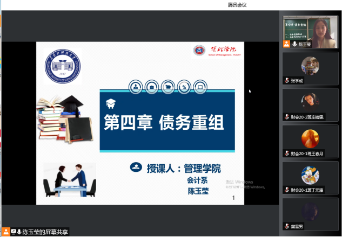The height and width of the screenshot is (237, 342).
Task: Click the orange presenter icon at bottom left
Action: point(6,232)
